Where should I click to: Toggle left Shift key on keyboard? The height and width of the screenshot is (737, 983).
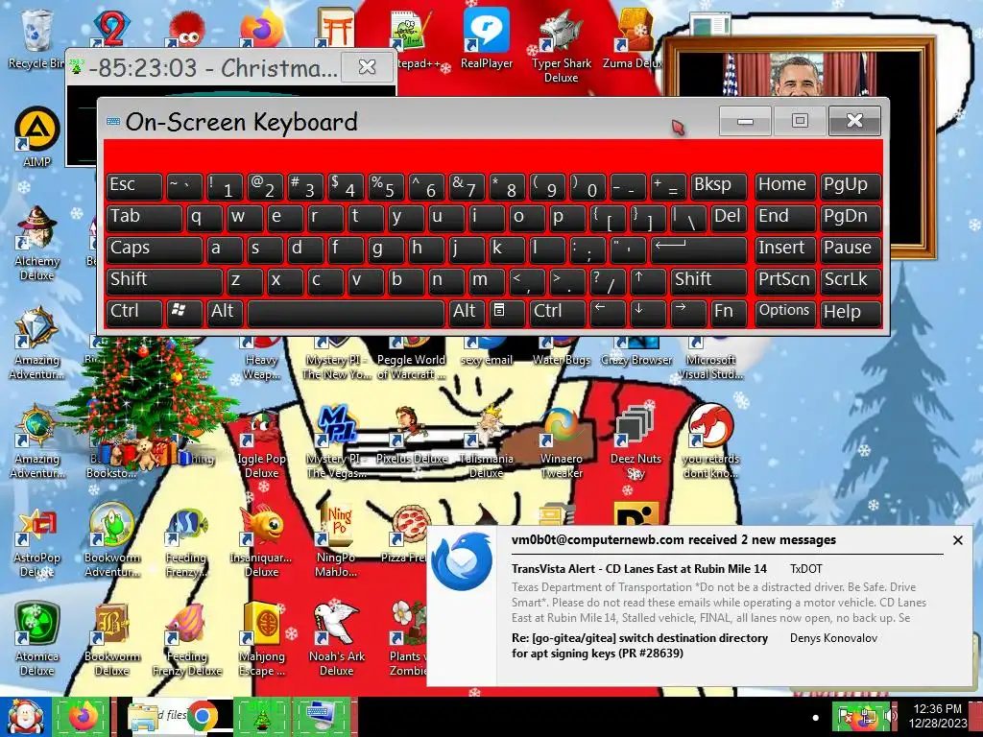[164, 280]
